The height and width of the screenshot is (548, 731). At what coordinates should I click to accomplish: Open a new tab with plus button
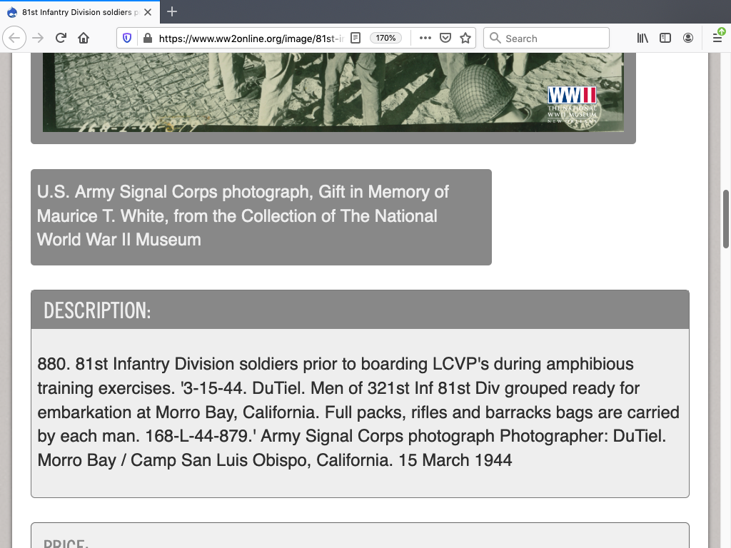pyautogui.click(x=172, y=12)
